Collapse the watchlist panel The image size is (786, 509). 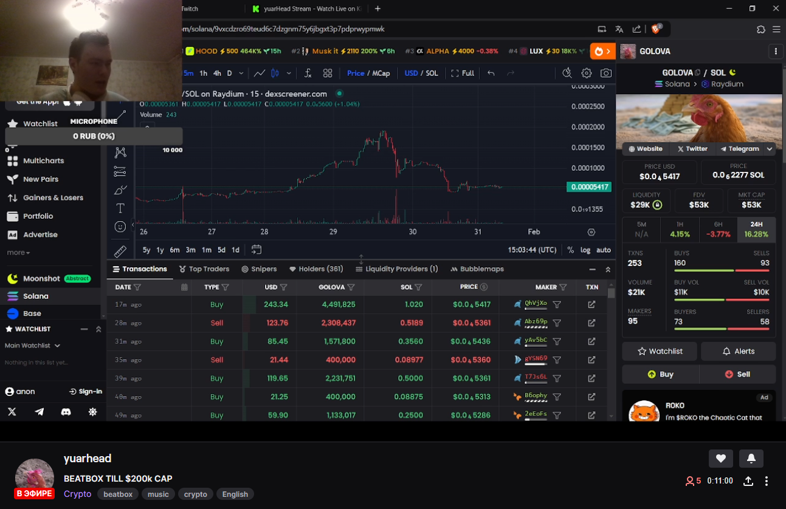[x=84, y=329]
